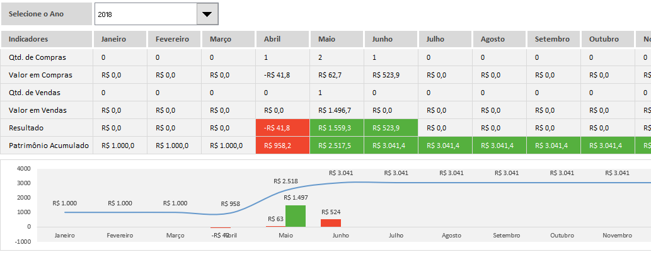Select the 'R$ 1.497' chart data label

[x=296, y=197]
